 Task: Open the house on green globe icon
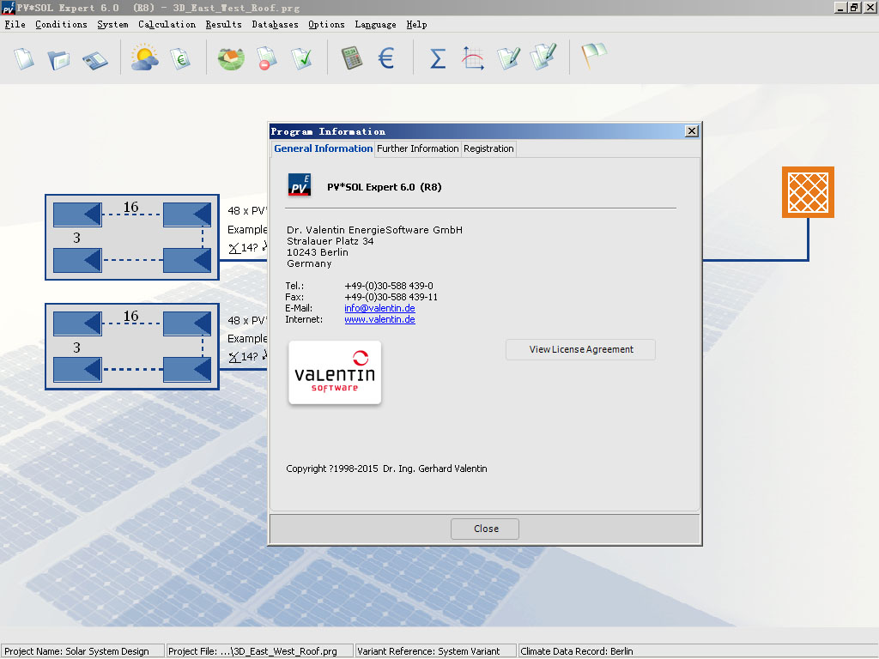tap(231, 59)
